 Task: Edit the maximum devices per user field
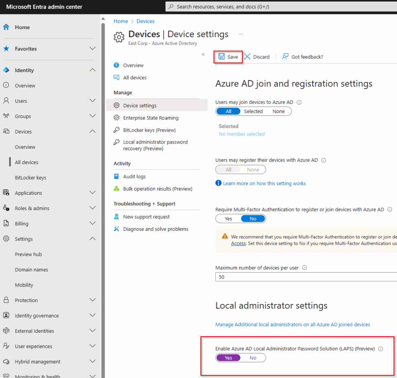click(306, 277)
